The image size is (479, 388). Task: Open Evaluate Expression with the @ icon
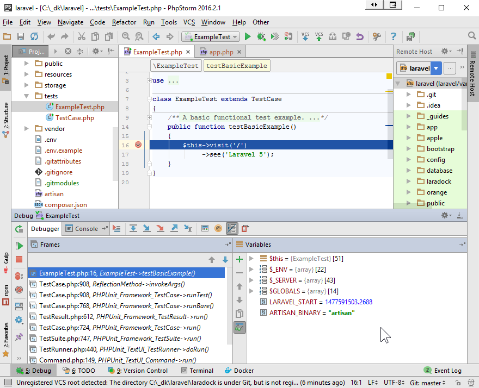click(218, 228)
